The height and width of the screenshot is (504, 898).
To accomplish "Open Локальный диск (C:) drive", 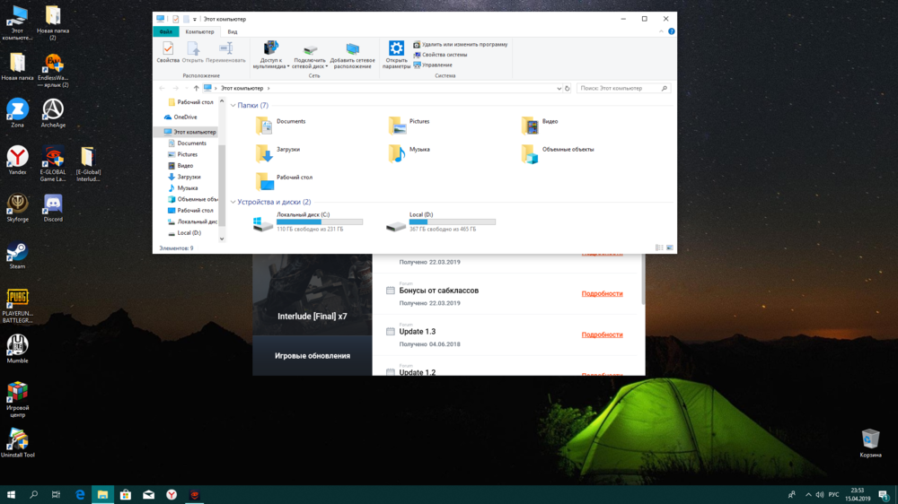I will pos(264,222).
